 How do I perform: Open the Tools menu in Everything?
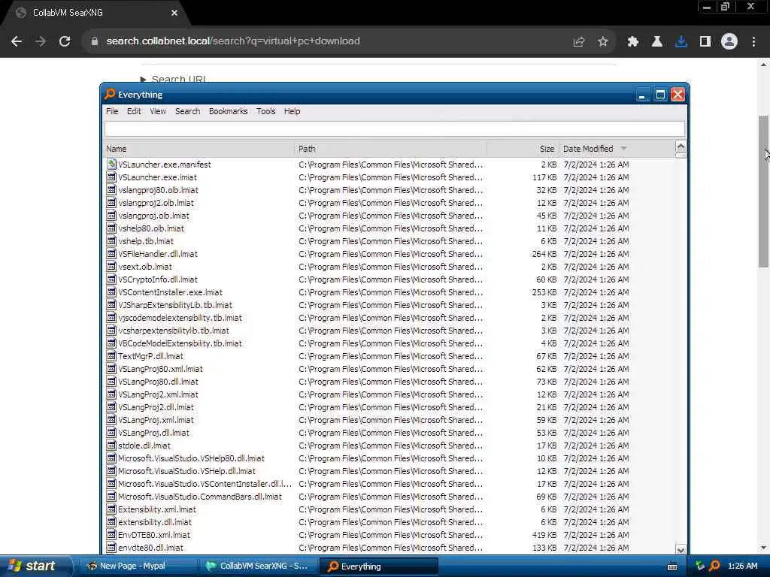point(265,111)
